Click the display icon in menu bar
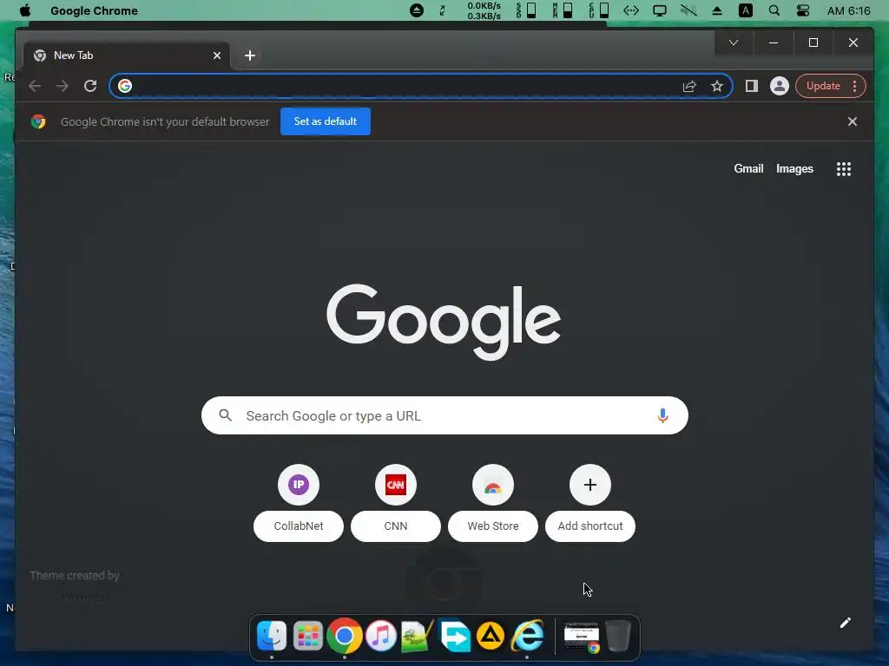The height and width of the screenshot is (666, 889). 660,10
